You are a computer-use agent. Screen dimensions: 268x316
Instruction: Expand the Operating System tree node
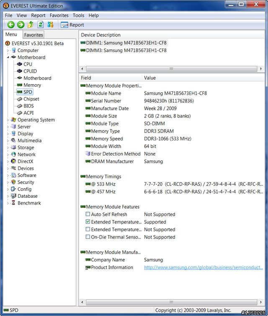[x=8, y=120]
